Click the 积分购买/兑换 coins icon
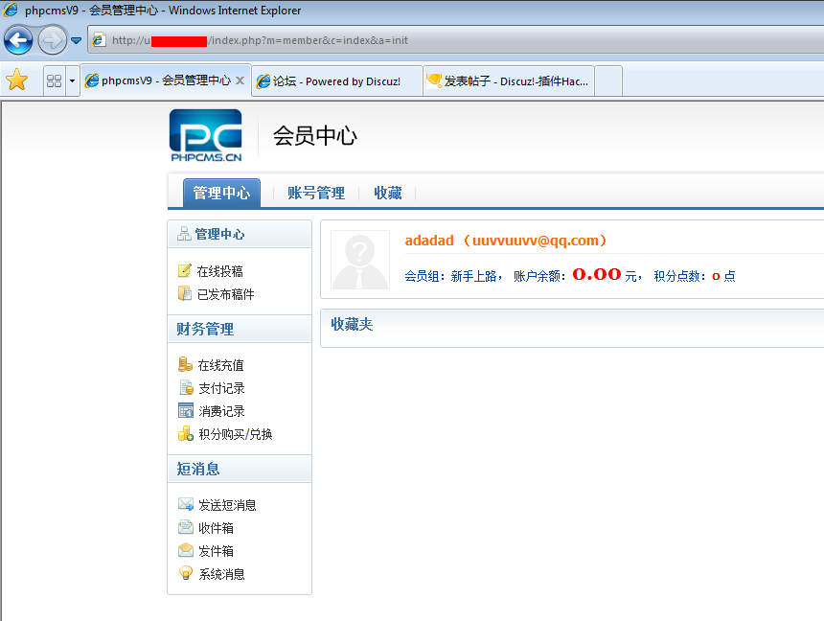The image size is (824, 621). coord(186,433)
